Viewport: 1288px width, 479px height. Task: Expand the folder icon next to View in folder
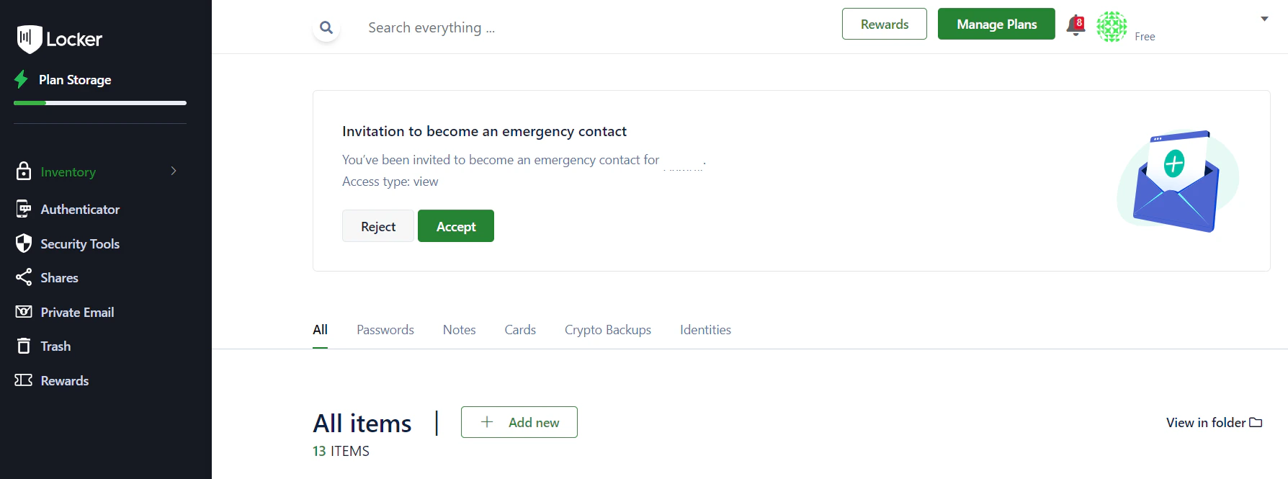tap(1256, 422)
